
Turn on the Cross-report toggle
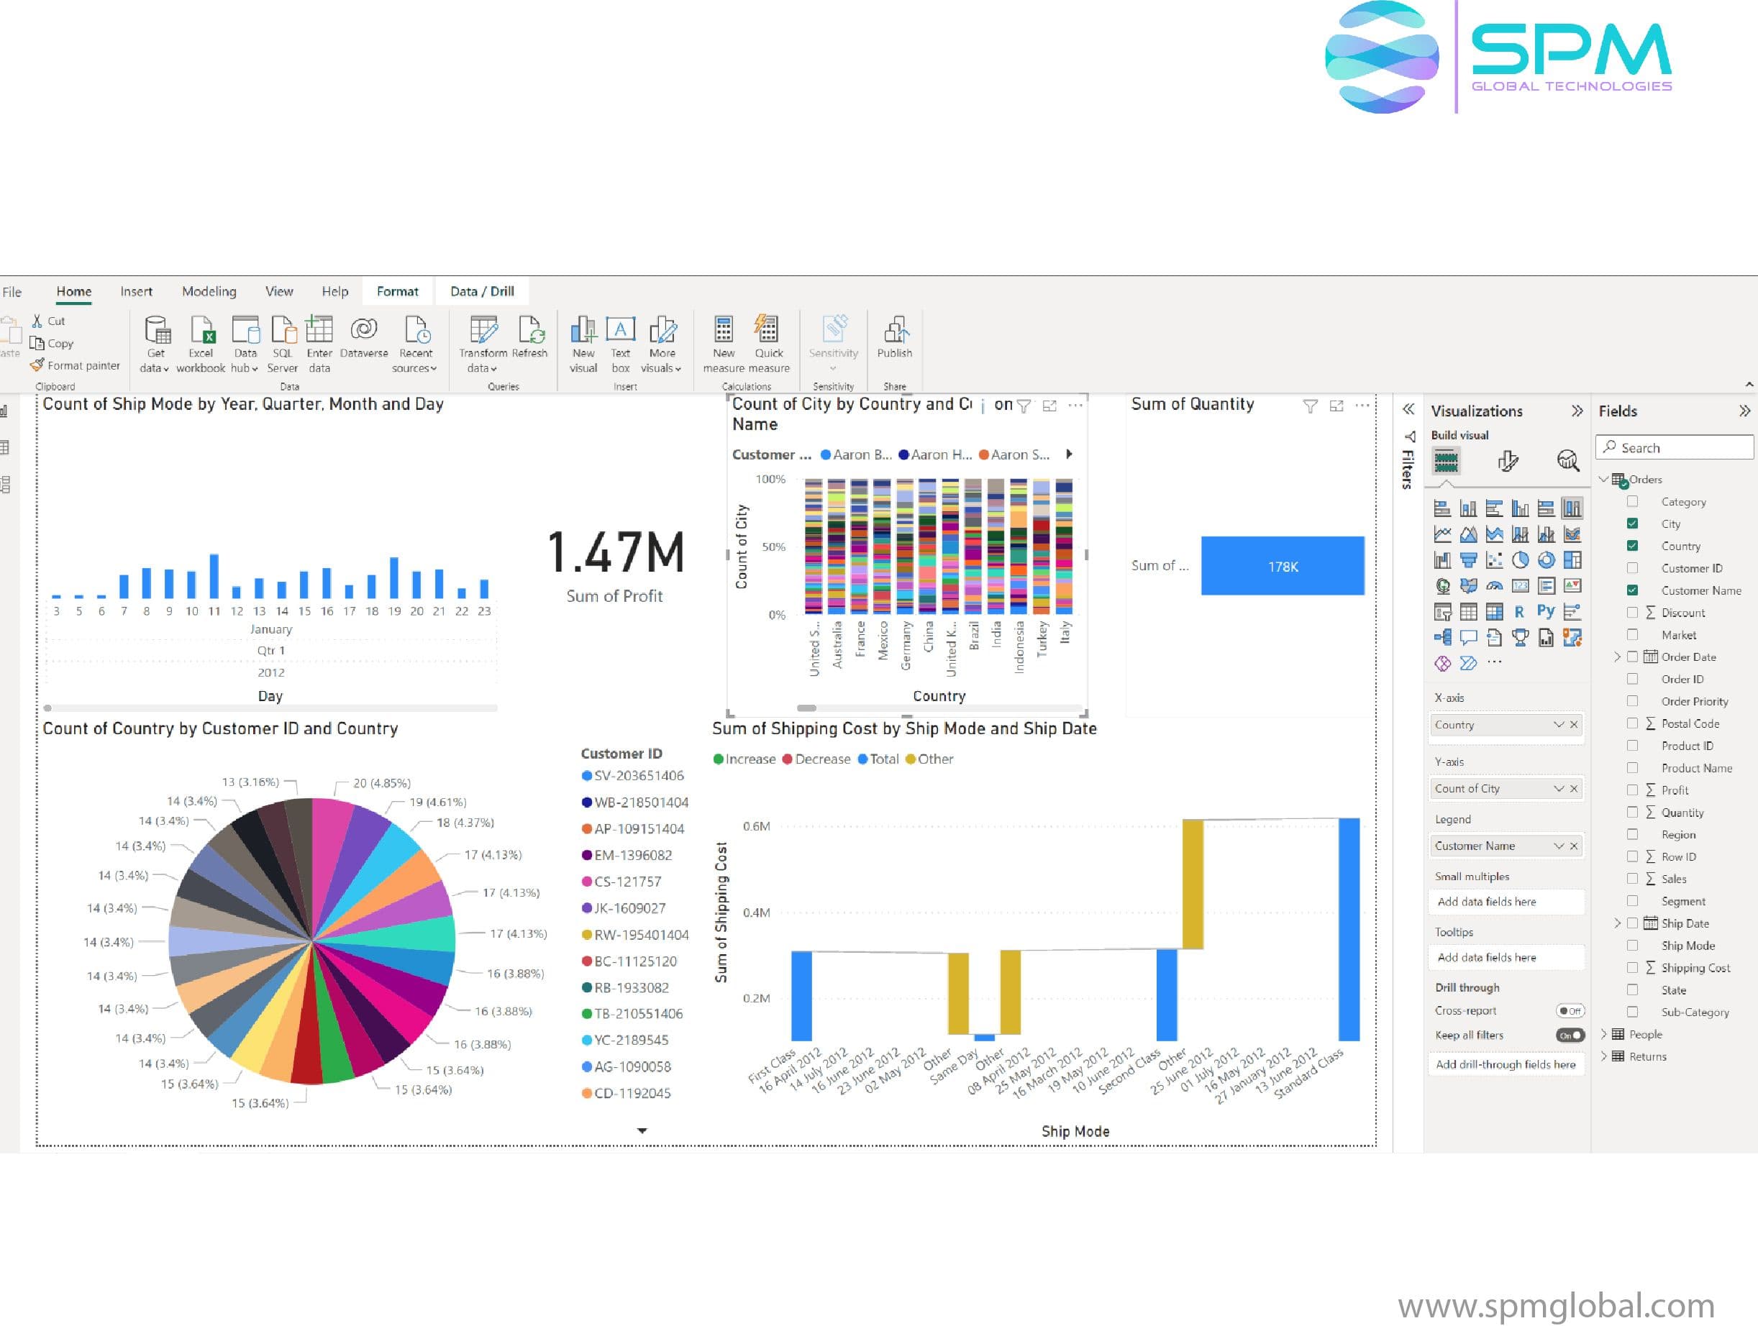click(x=1570, y=1010)
